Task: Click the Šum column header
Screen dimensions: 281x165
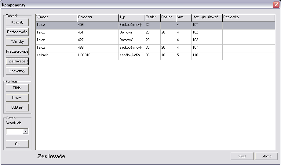Action: pos(184,18)
